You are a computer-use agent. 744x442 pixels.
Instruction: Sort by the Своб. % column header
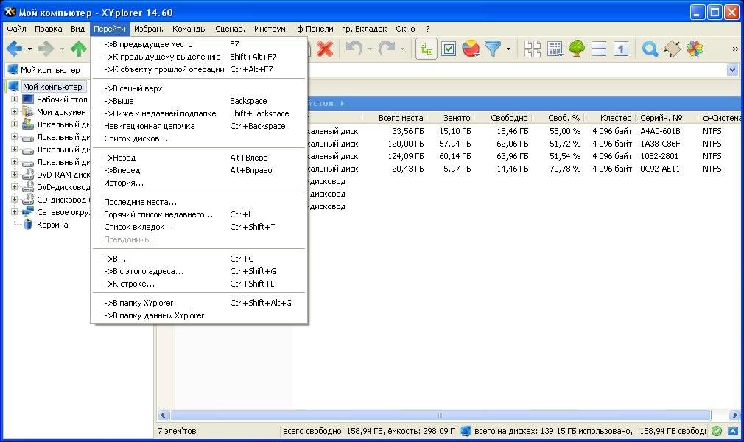click(x=558, y=118)
